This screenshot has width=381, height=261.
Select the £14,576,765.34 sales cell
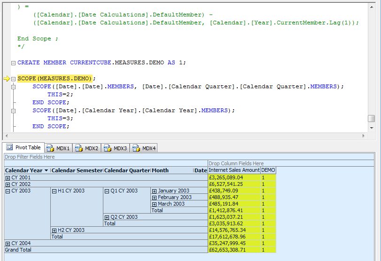[x=234, y=230]
